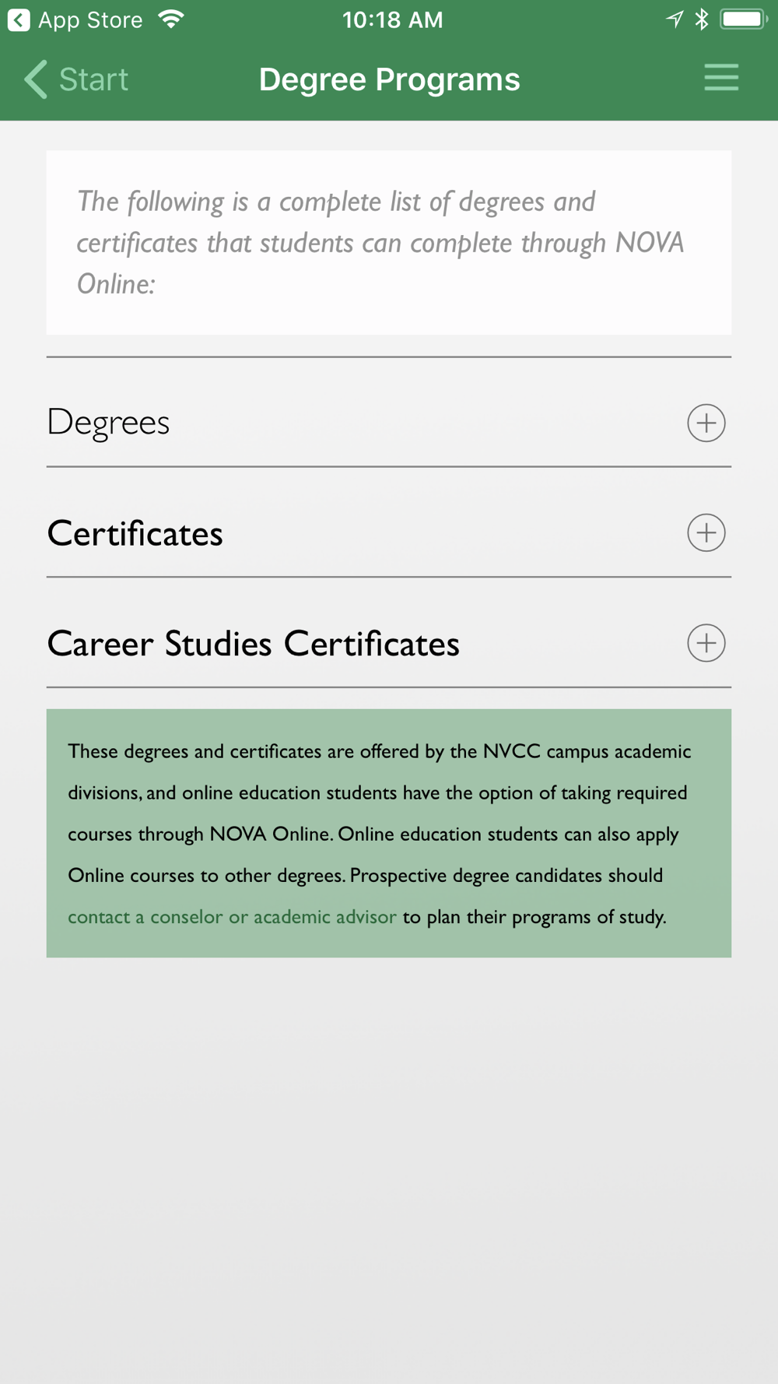778x1384 pixels.
Task: Tap the Wi-Fi status icon
Action: 171,19
